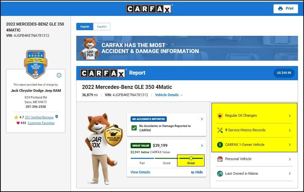This screenshot has width=304, height=192.
Task: Click the pink heart favorites icon
Action: (18, 123)
